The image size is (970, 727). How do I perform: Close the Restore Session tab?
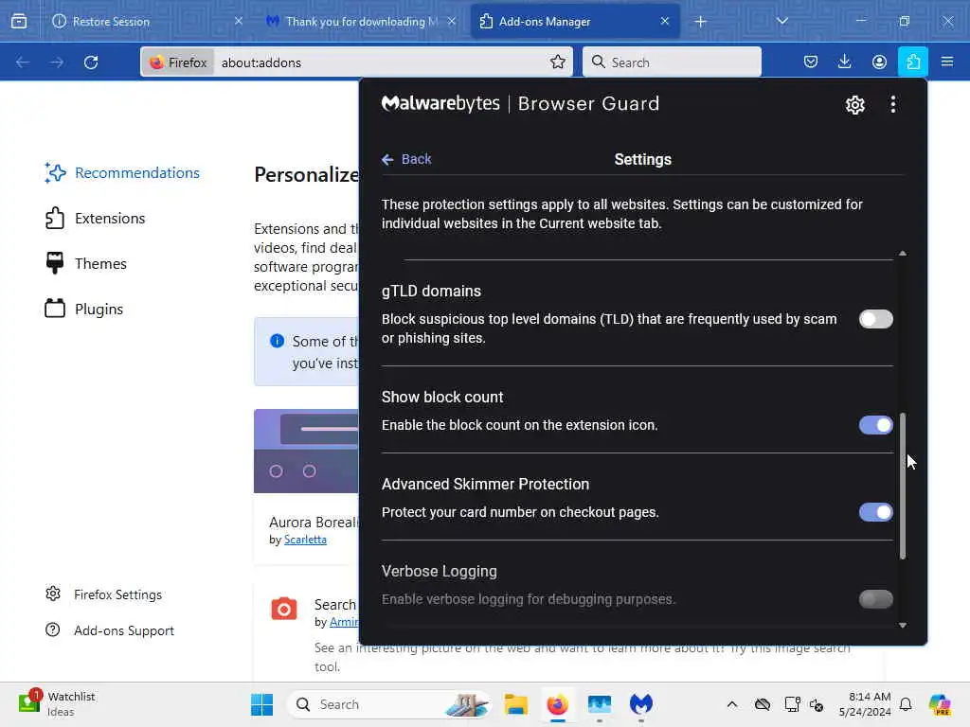pos(238,21)
